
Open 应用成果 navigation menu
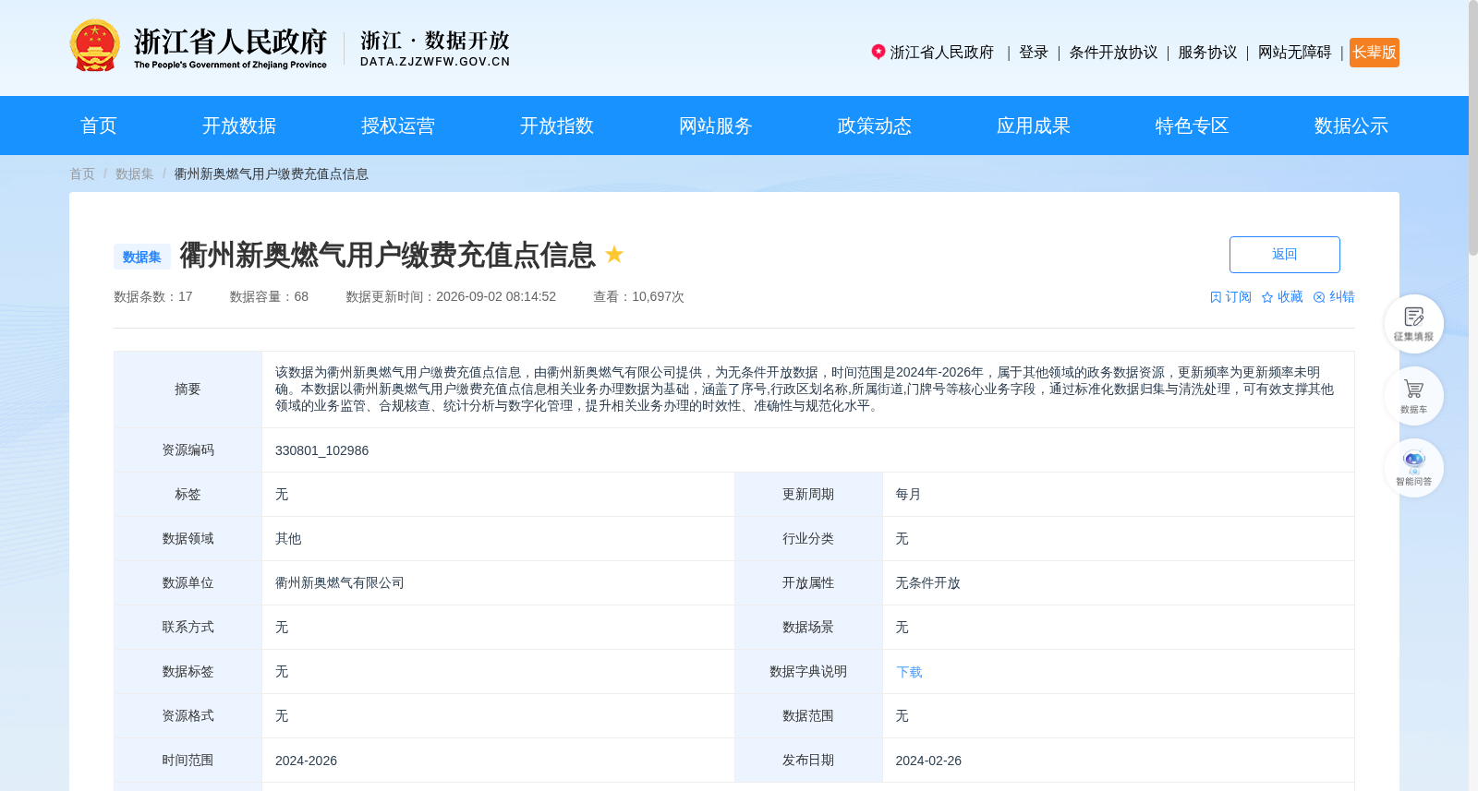(1034, 126)
